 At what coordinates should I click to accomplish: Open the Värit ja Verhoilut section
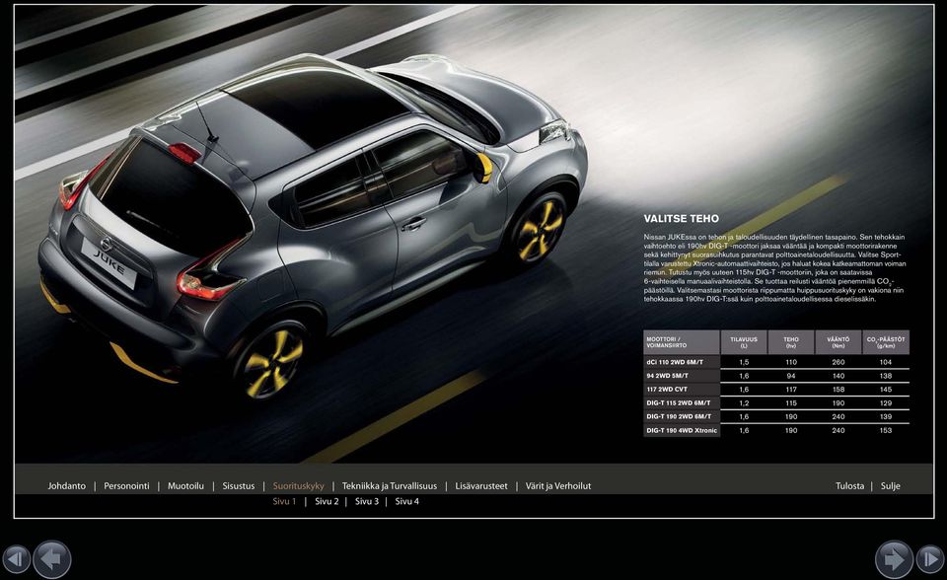[x=558, y=485]
